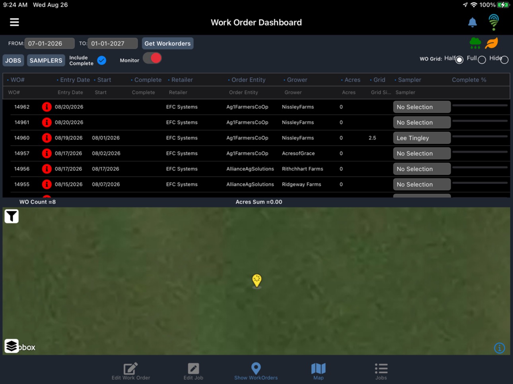513x384 pixels.
Task: Click progress bar for work order 14962
Action: pyautogui.click(x=480, y=106)
